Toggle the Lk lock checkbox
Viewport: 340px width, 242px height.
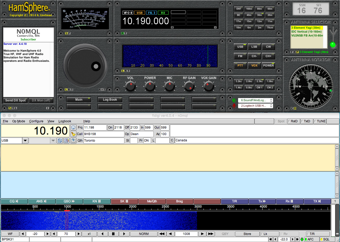[x=270, y=234]
